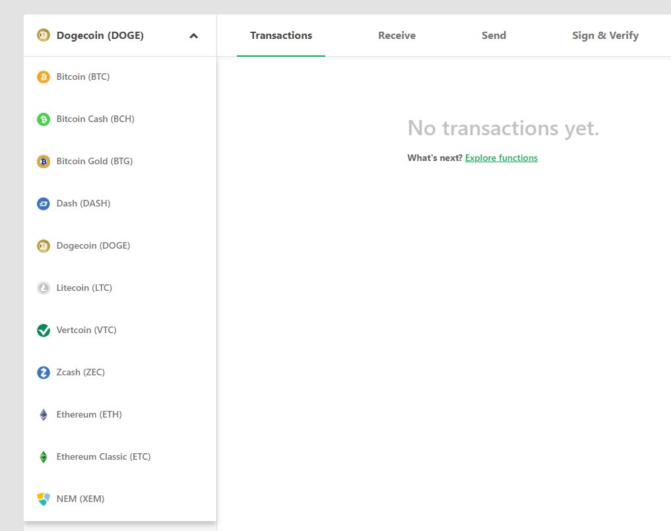Screen dimensions: 671x531
Task: Pick Bitcoin Gold (BTG) label
Action: (94, 162)
